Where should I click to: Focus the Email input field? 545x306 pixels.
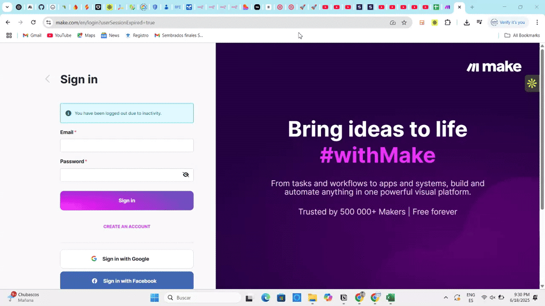coord(127,146)
